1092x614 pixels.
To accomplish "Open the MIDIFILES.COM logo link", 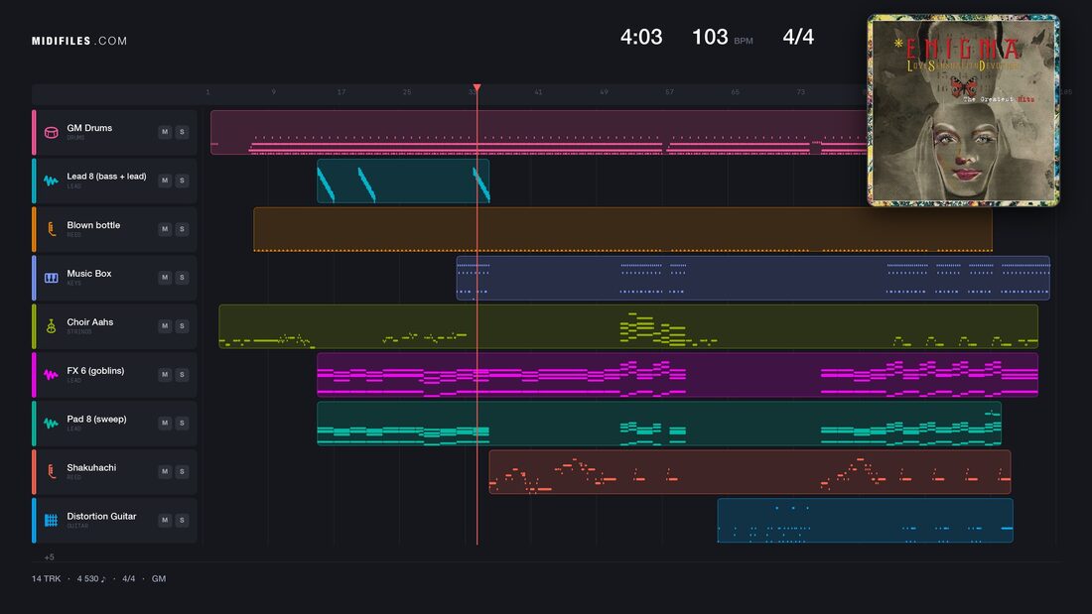I will (79, 41).
